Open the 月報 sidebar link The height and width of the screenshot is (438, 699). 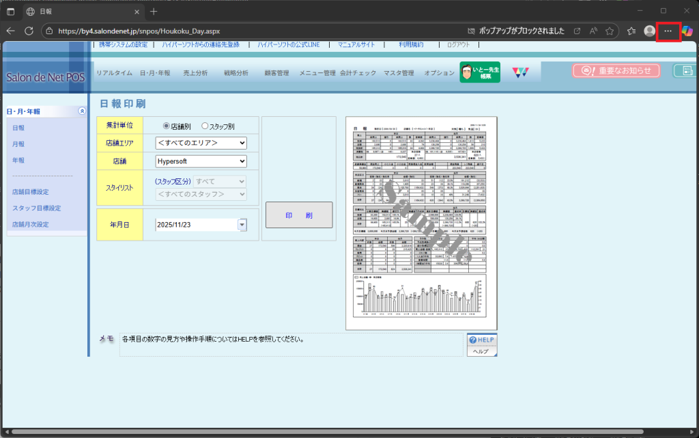tap(18, 144)
